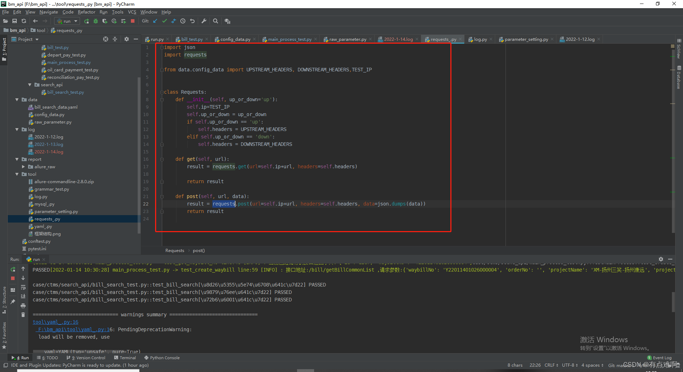Viewport: 683px width, 372px height.
Task: Open the Terminal tool window
Action: pyautogui.click(x=125, y=358)
